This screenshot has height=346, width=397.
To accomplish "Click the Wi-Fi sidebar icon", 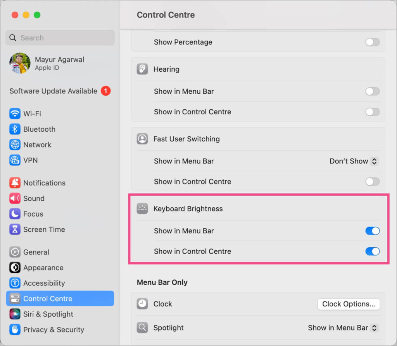I will [14, 114].
